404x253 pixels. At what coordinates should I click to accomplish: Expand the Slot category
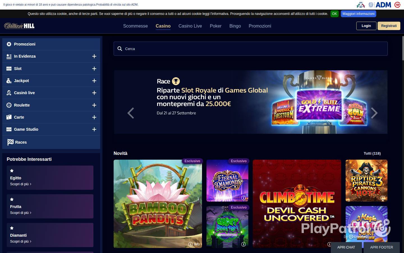(94, 69)
